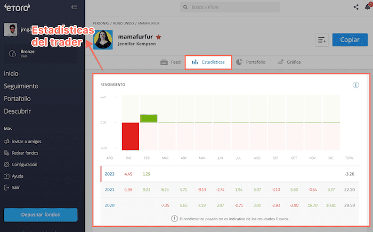
Task: Click the red star next to mamafurfur
Action: (159, 37)
